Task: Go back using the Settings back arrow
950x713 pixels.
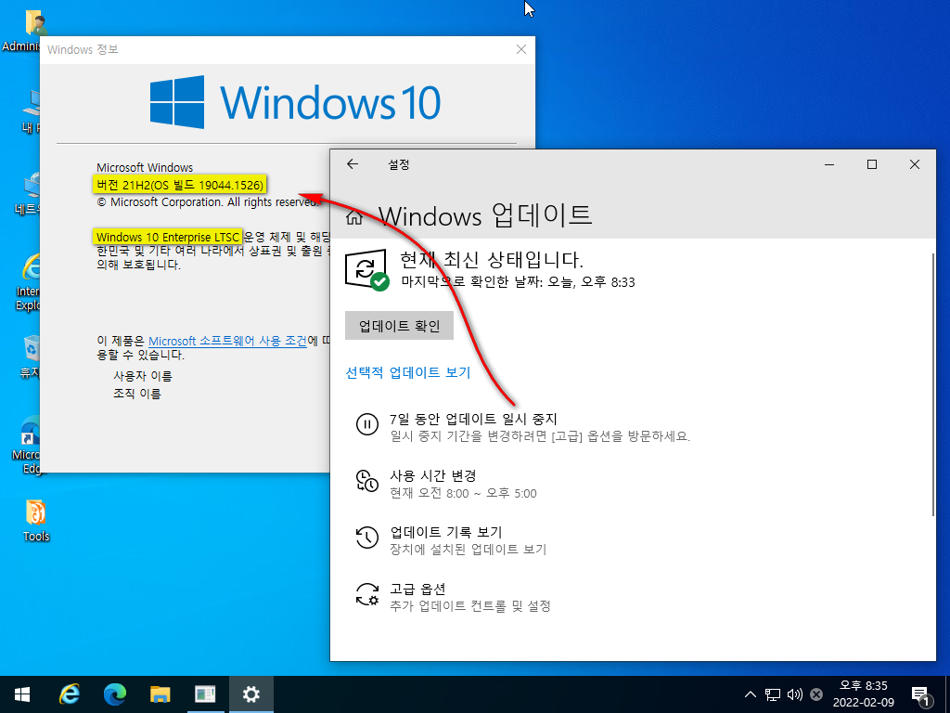Action: click(352, 164)
